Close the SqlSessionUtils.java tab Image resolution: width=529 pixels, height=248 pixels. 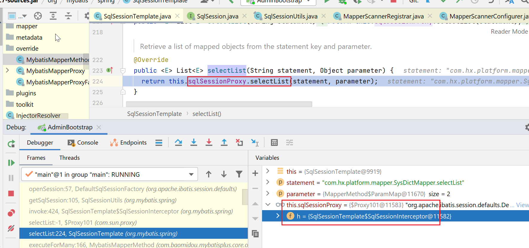324,16
